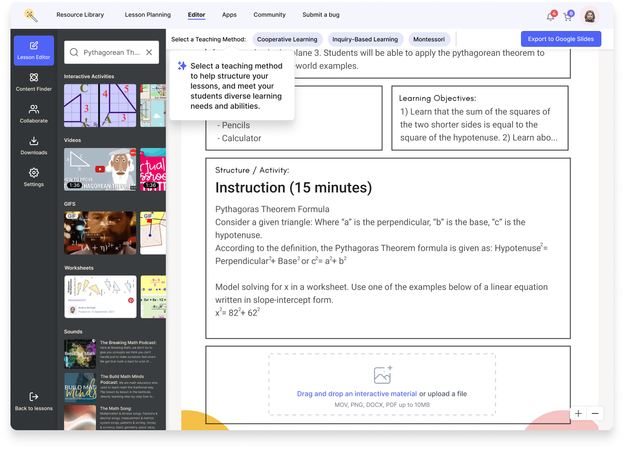Open Settings in the sidebar

(34, 178)
